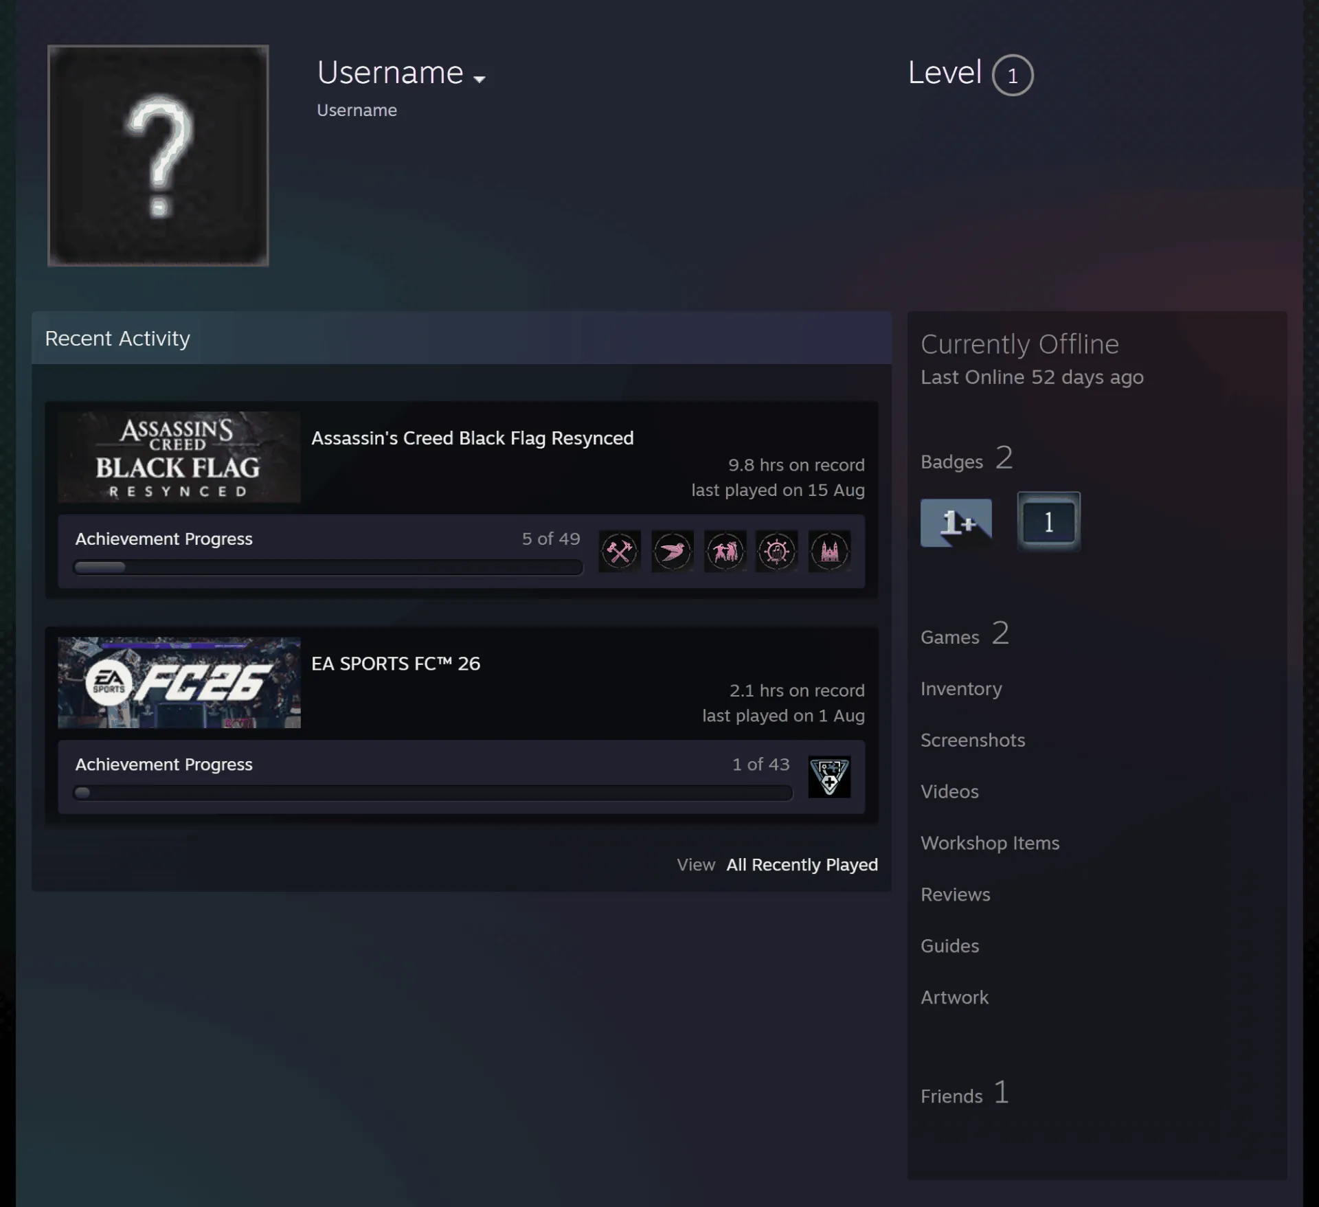Screen dimensions: 1319x1207
Task: Click 'last played on 15 Aug' text
Action: point(778,490)
